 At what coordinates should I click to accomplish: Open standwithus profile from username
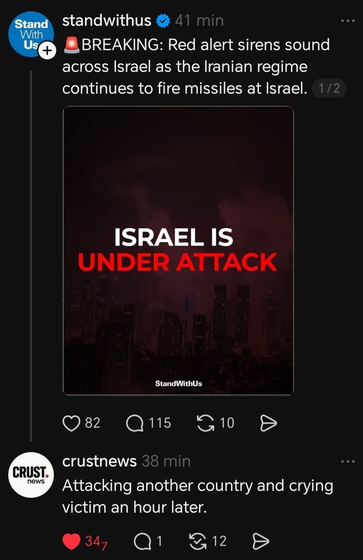pos(106,20)
